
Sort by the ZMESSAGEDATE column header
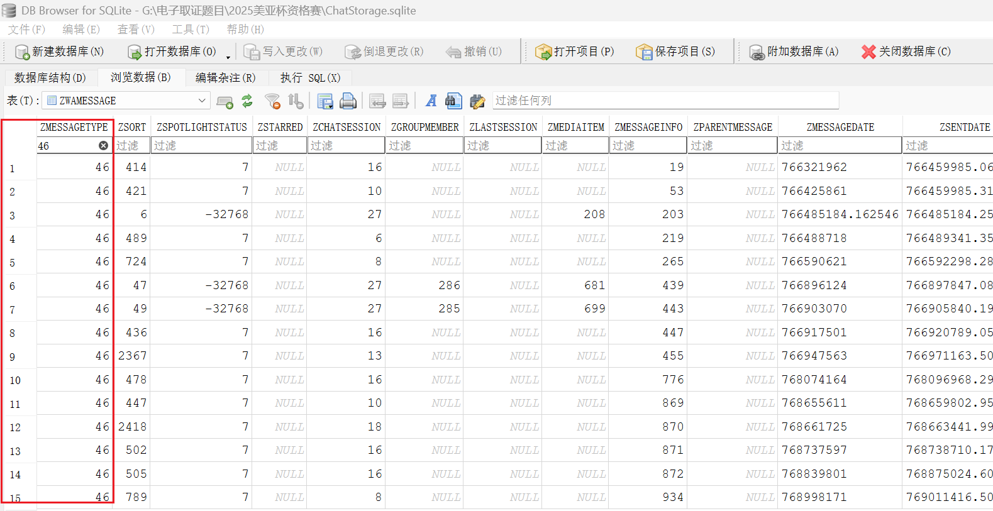pos(840,127)
